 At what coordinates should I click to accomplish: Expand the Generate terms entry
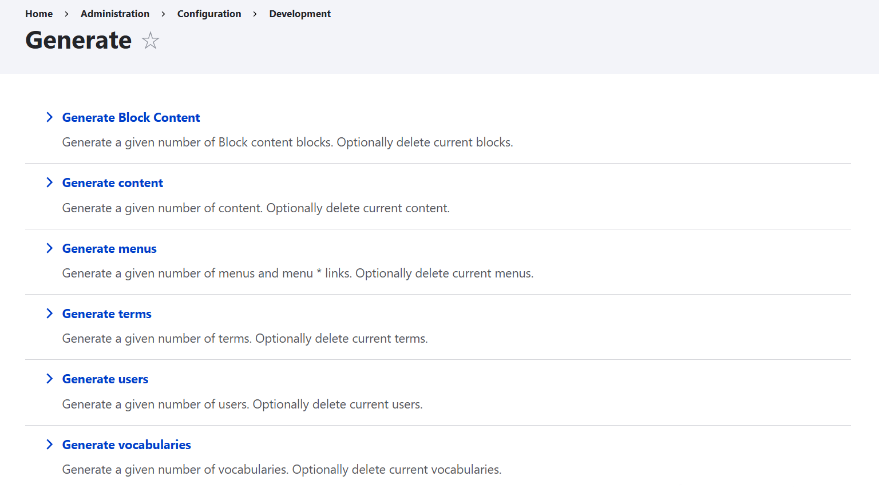[106, 314]
